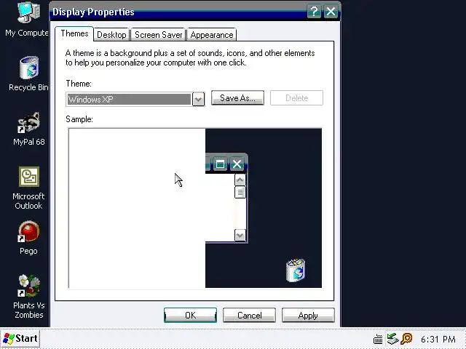Select the Microsoft Outlook desktop icon
Viewport: 466px width, 349px height.
coord(28,188)
